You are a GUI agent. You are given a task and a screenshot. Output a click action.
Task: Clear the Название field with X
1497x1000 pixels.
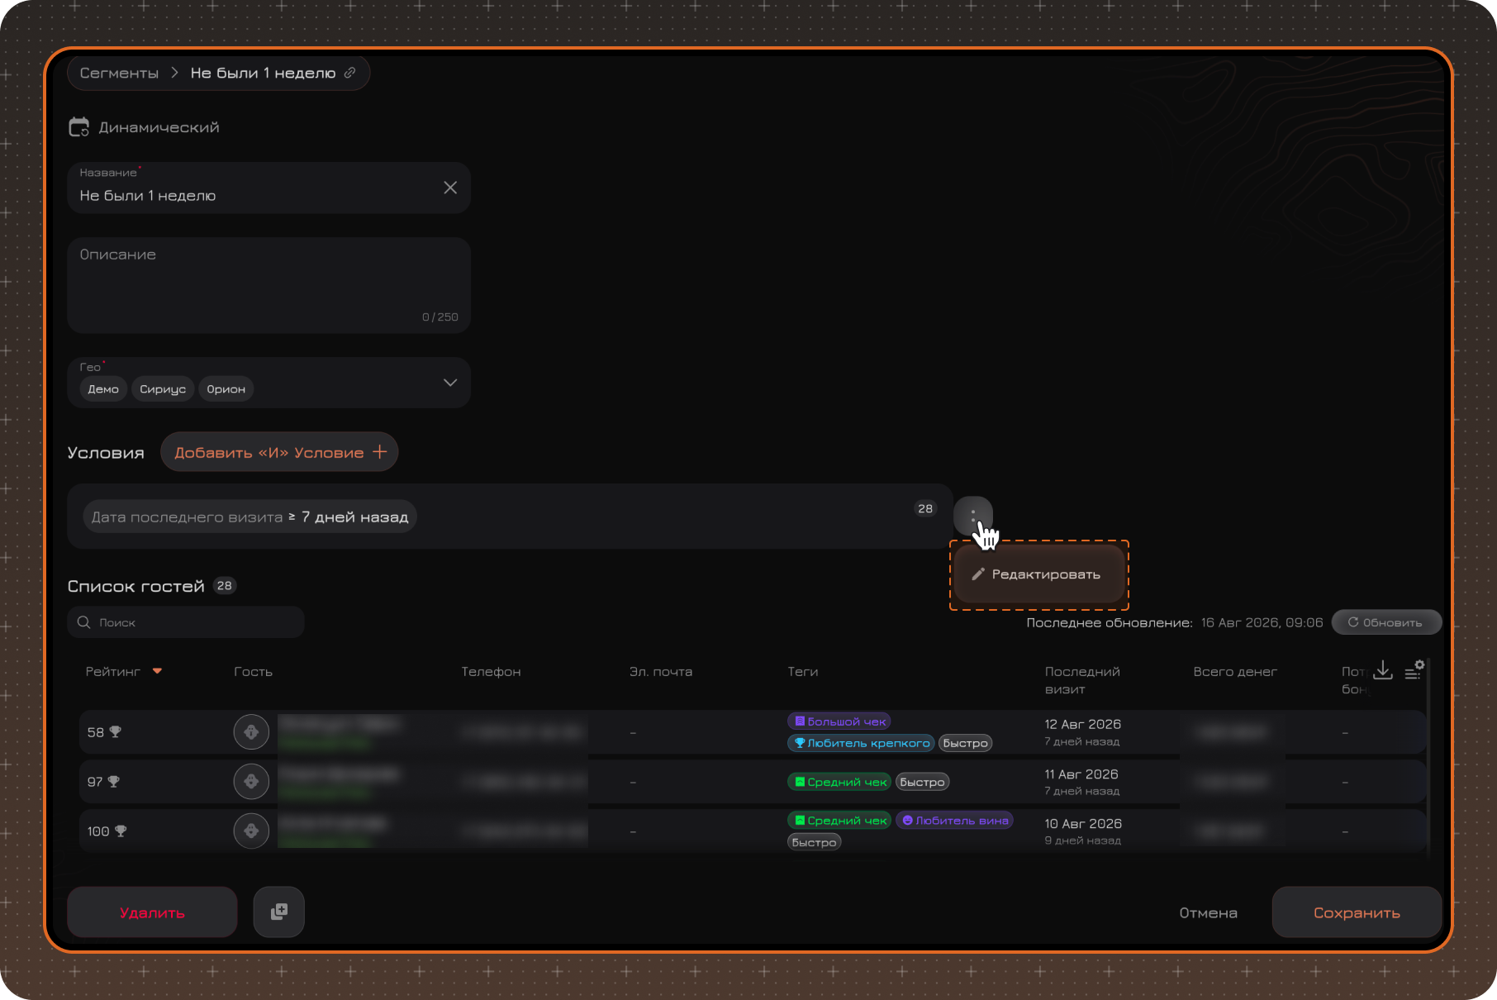click(x=450, y=188)
